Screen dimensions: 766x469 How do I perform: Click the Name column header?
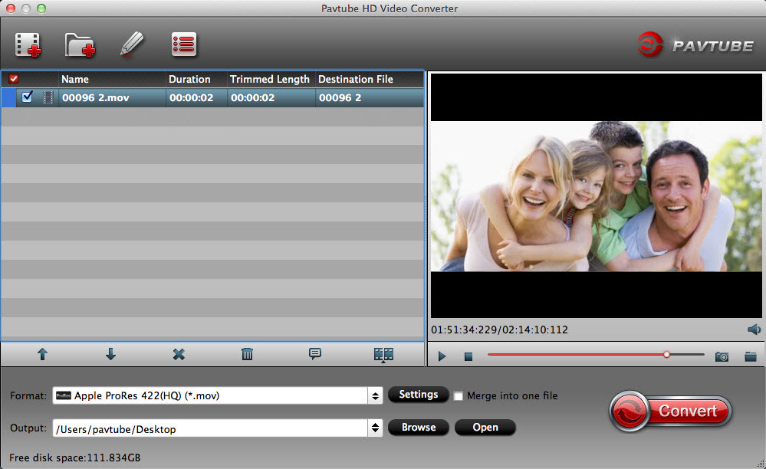point(113,79)
